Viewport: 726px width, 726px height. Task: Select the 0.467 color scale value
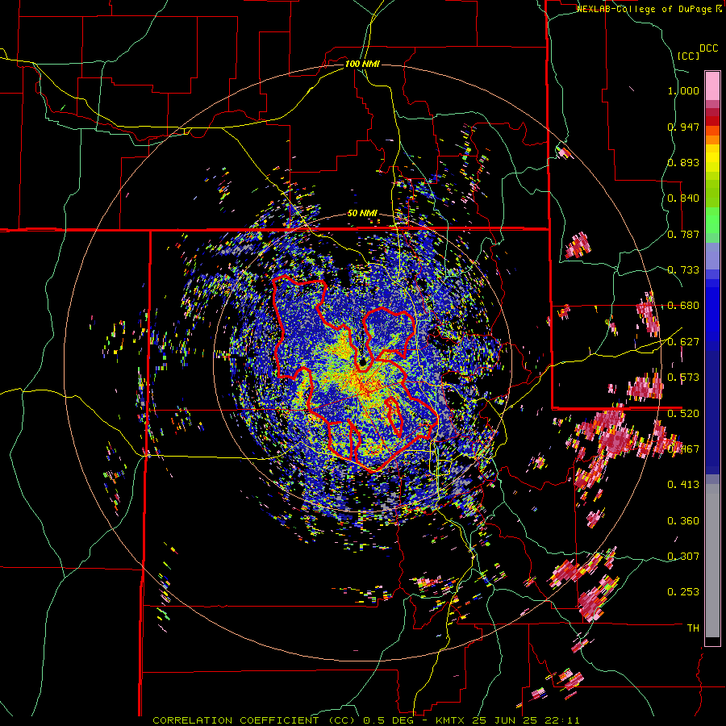click(683, 449)
